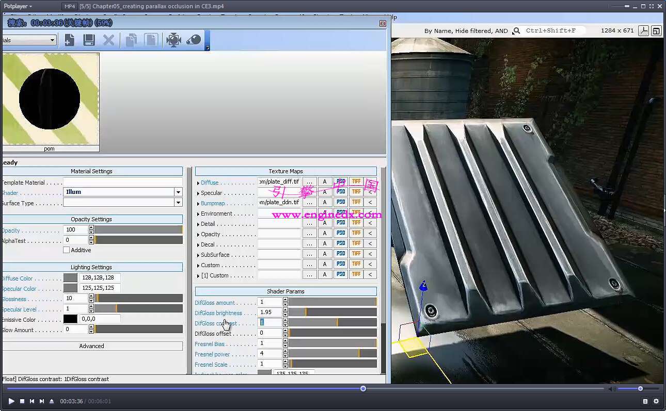
Task: Browse Bumpmap texture with the ... button
Action: pos(309,202)
